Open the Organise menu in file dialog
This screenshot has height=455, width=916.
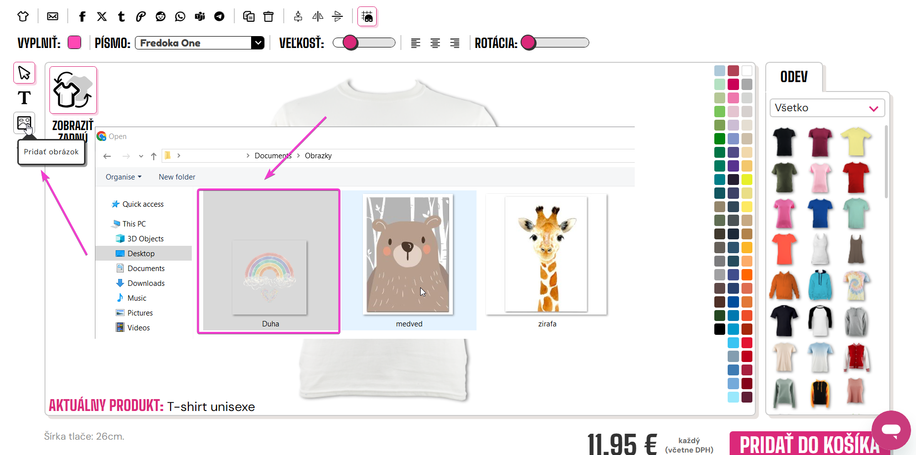click(x=123, y=177)
